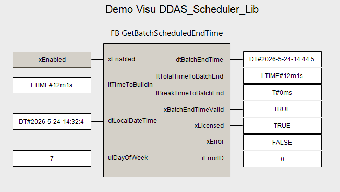Screen dimensions: 340x192
Task: Select the xLicensed TRUE output box
Action: point(282,126)
